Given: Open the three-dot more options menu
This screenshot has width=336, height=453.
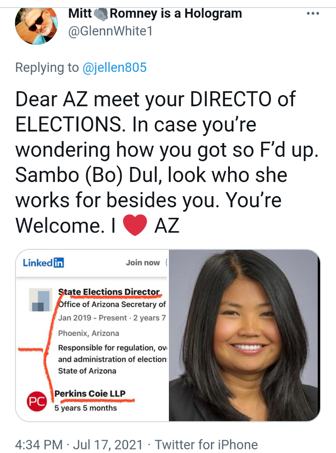Looking at the screenshot, I should coord(313,13).
